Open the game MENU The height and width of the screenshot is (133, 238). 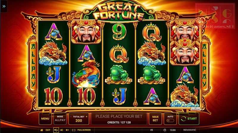[x=45, y=119]
